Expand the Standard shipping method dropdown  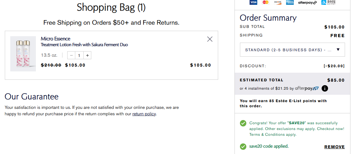292,50
